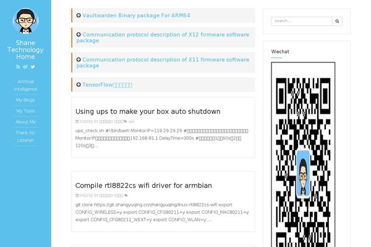Click category link under Using ups post

coord(106,122)
